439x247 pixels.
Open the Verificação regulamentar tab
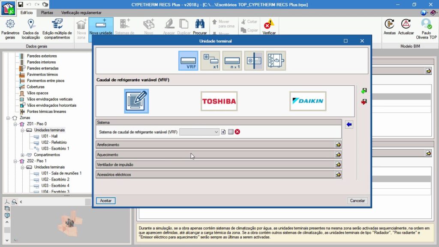point(81,13)
